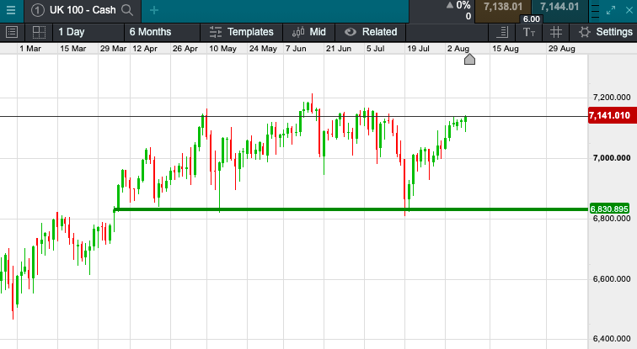The height and width of the screenshot is (349, 637).
Task: Show the Related instruments view
Action: [x=369, y=32]
